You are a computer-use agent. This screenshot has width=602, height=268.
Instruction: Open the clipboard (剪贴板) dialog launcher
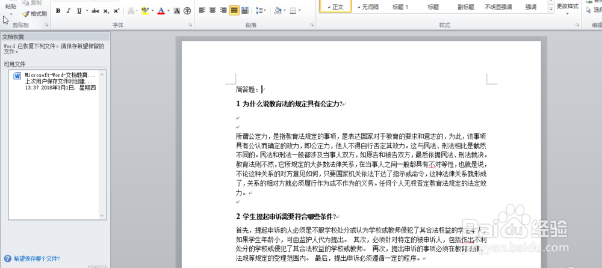(x=46, y=25)
